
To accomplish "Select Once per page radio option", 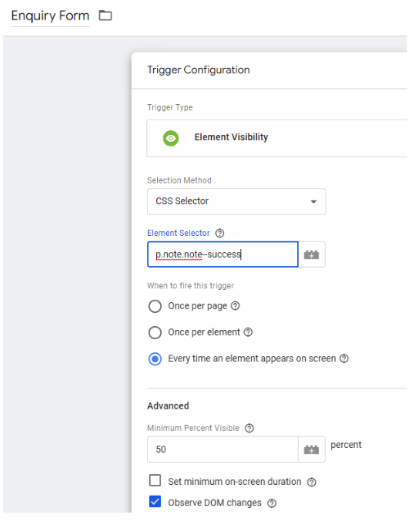I will click(x=155, y=306).
